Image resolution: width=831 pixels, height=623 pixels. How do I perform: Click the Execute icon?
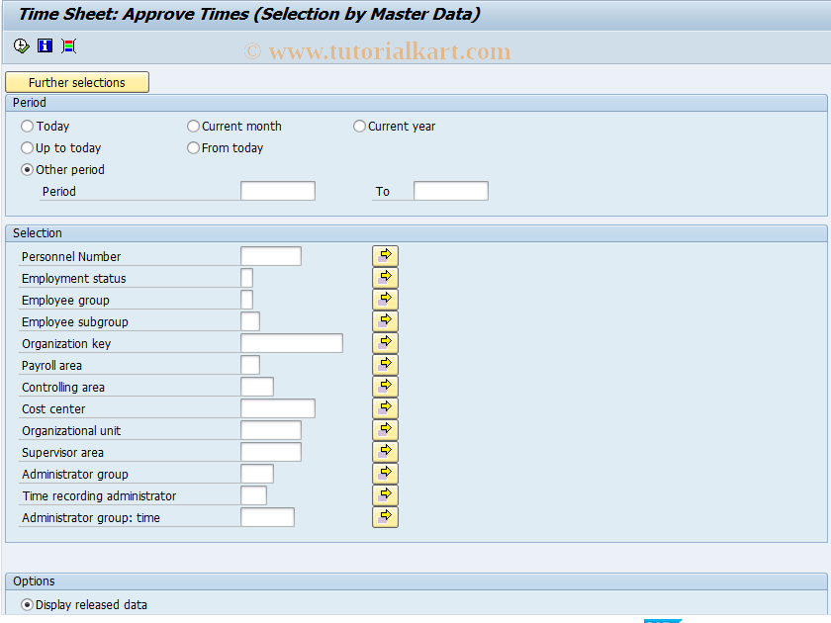[20, 45]
